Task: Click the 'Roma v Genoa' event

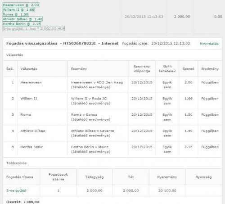Action: [84, 115]
